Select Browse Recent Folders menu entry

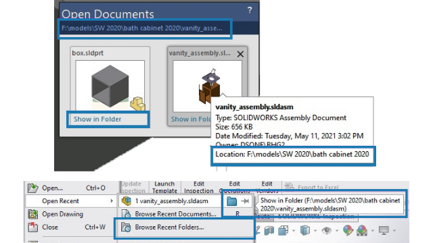(169, 227)
